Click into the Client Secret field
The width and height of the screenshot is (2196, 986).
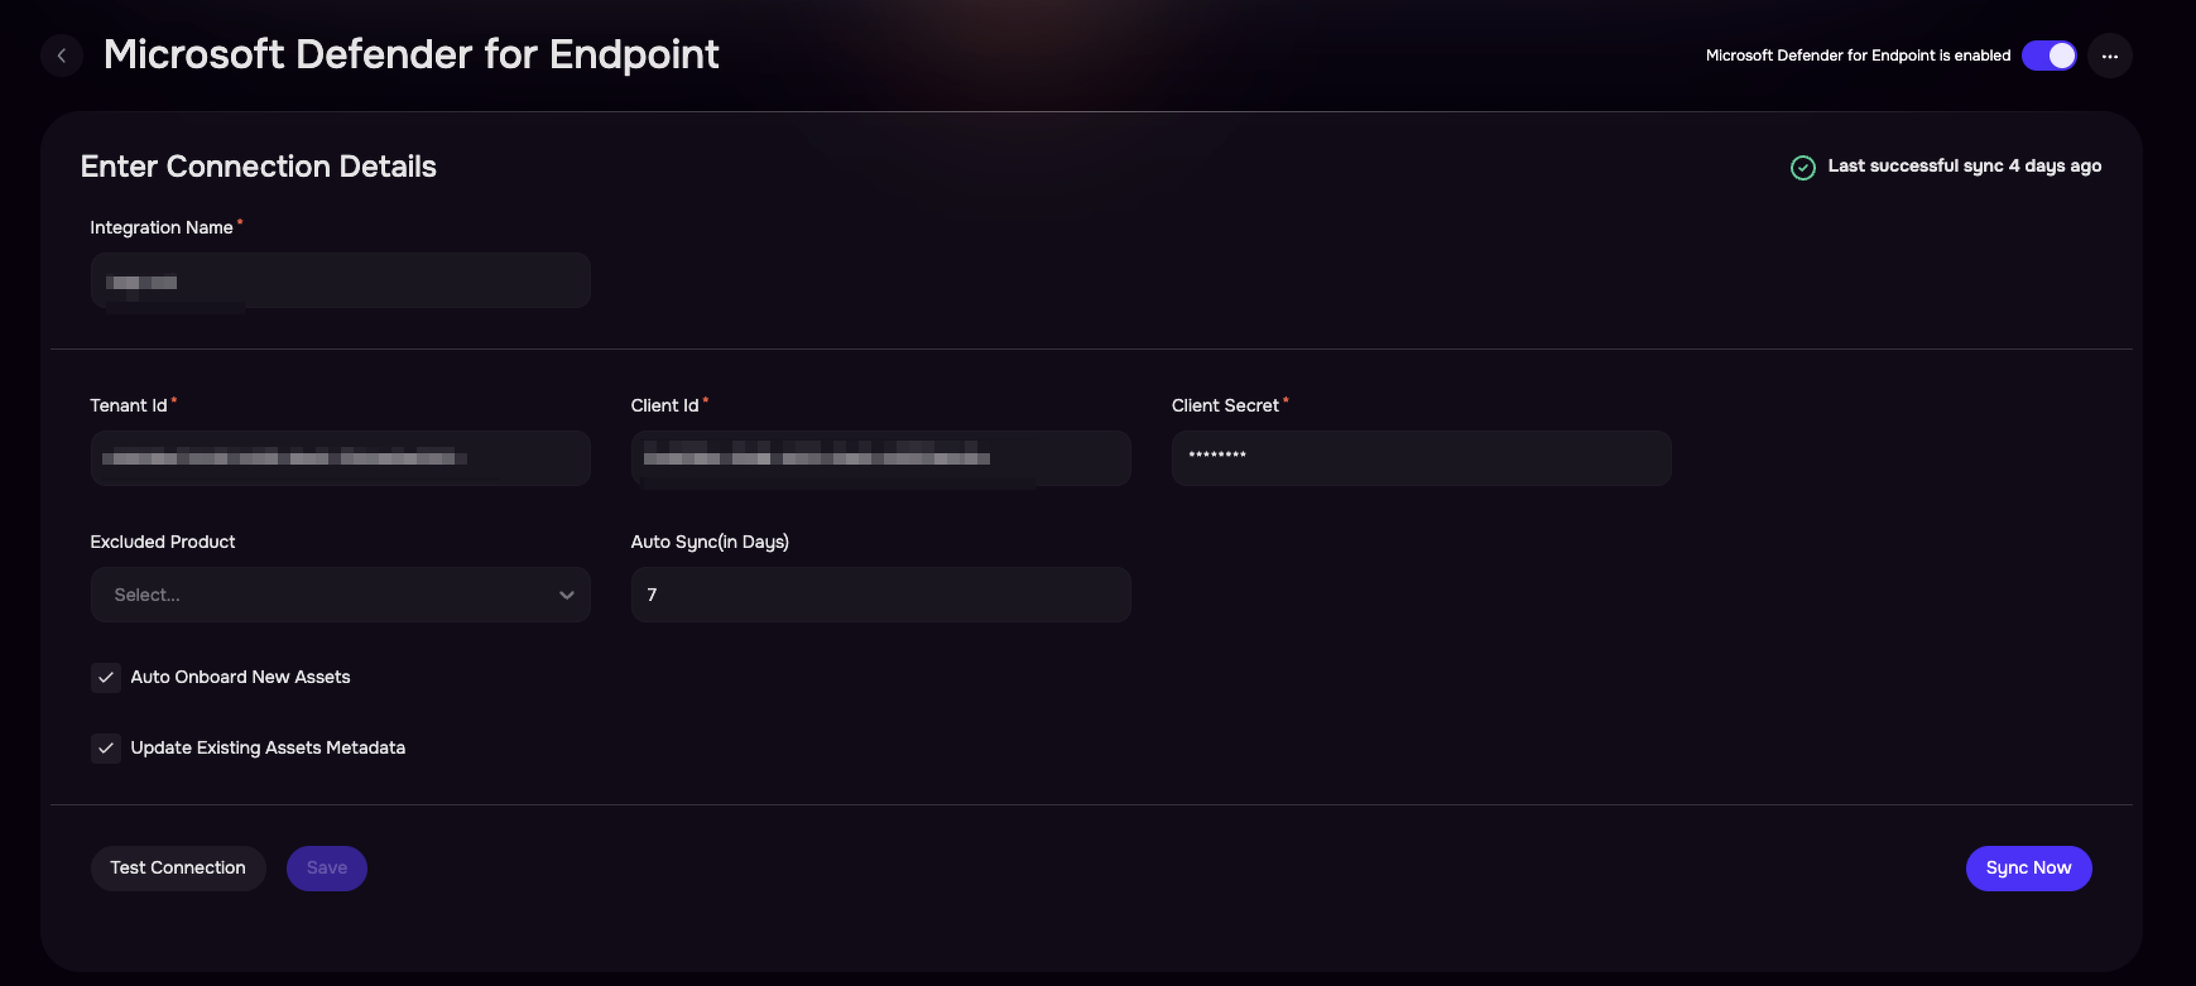pos(1421,458)
